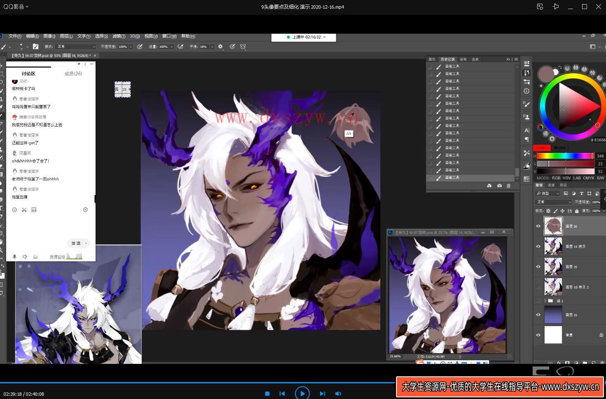
Task: Open the emoji picker in chat
Action: 14,210
